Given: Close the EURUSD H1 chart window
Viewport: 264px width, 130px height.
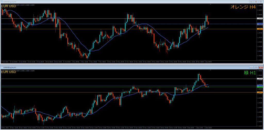Looking at the screenshot, I should [x=260, y=67].
